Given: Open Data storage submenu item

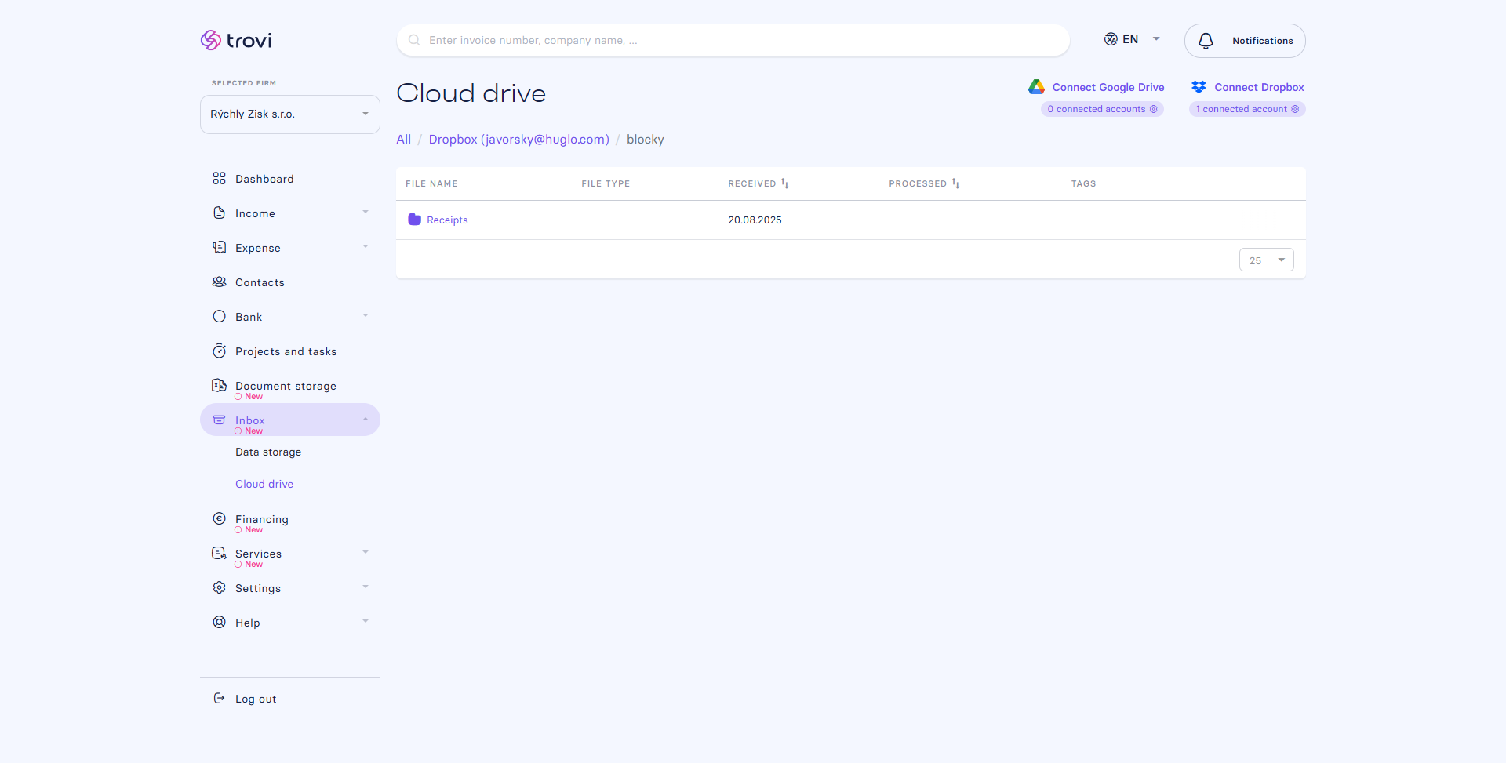Looking at the screenshot, I should (268, 452).
